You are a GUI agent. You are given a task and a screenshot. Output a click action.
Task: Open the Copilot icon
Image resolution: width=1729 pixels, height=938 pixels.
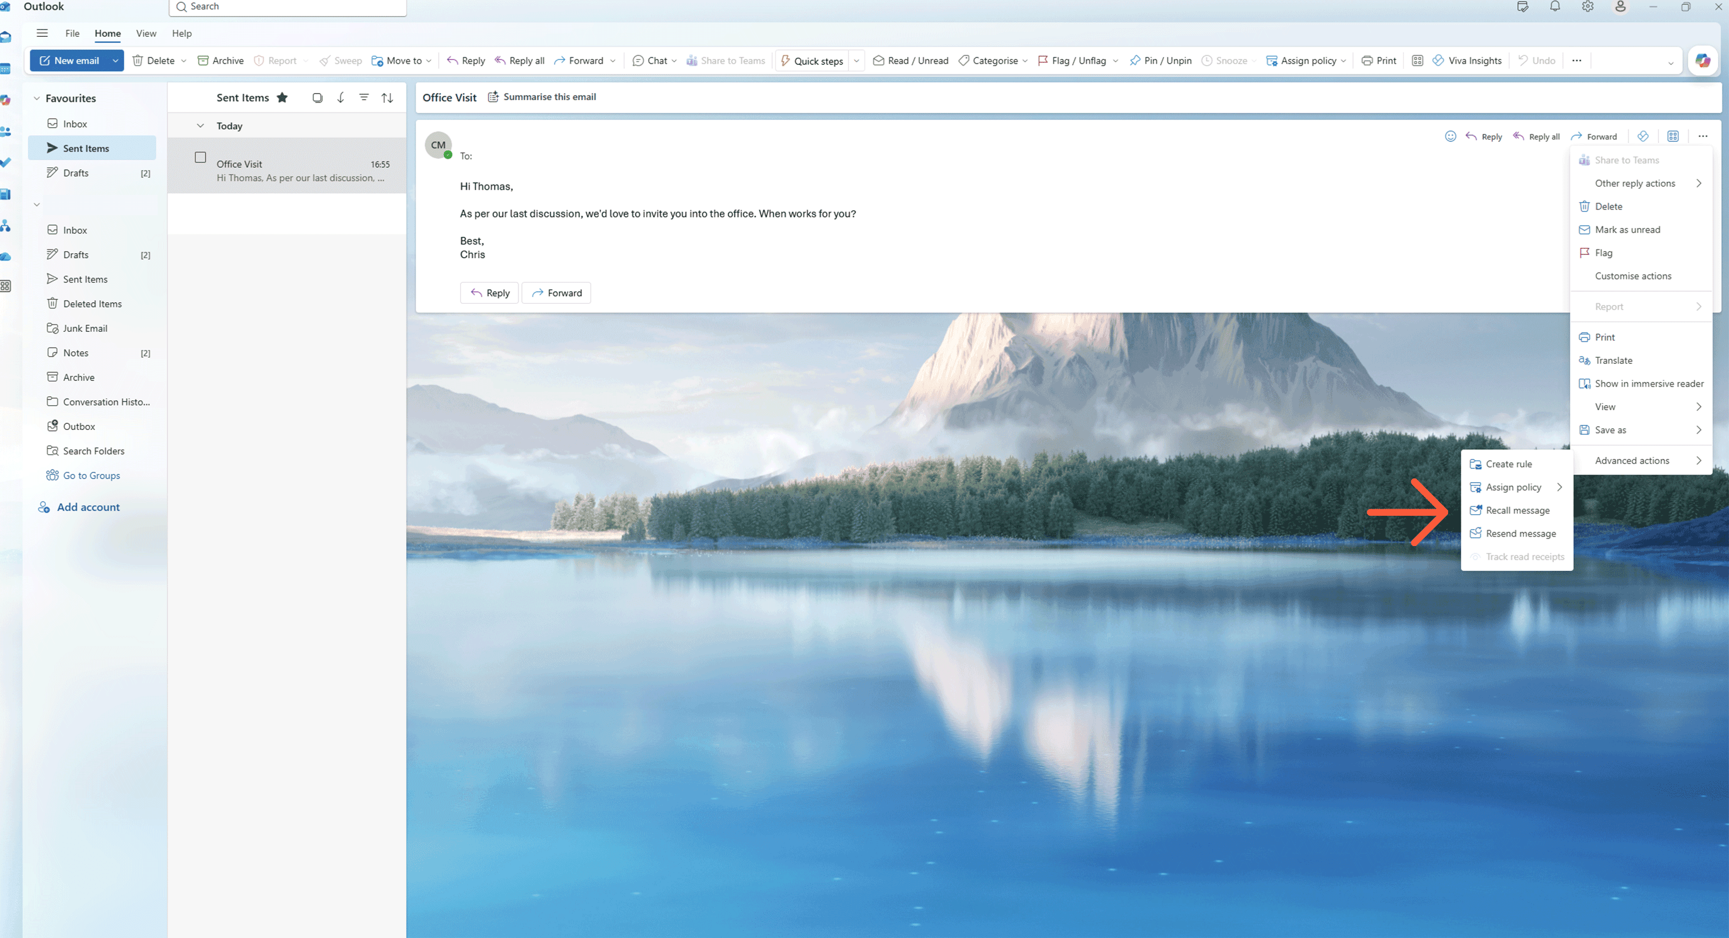coord(1702,61)
